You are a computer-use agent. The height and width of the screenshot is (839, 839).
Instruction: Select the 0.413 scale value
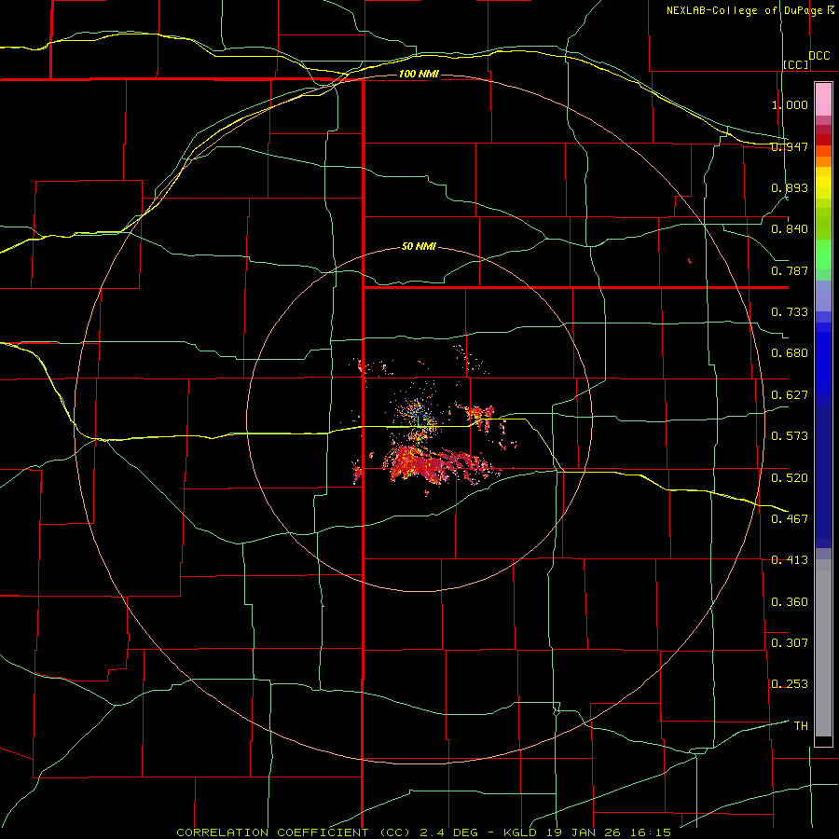[x=790, y=560]
